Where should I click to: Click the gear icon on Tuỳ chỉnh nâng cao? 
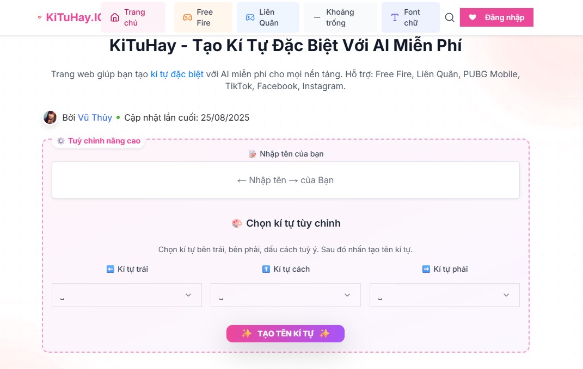[60, 140]
